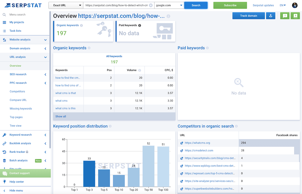Open external link icon for whatcms.org
The height and width of the screenshot is (194, 302).
[182, 143]
